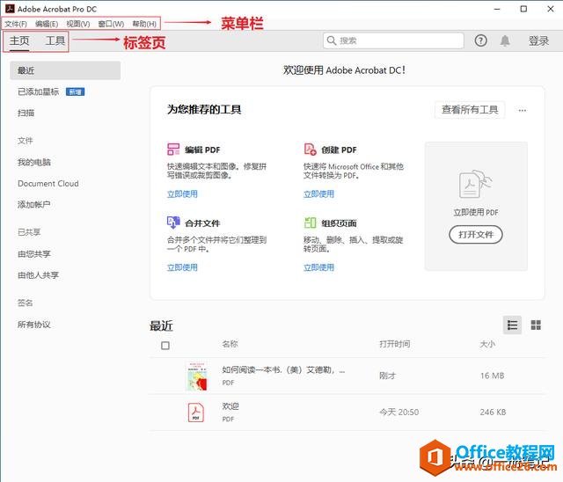Screen dimensions: 563x482
Task: Click 立即使用 under 编辑 PDF
Action: click(182, 194)
